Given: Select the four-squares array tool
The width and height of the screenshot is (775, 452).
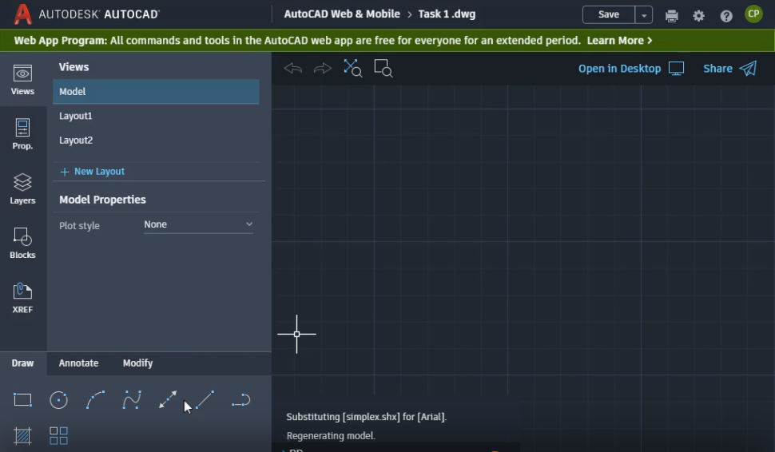Looking at the screenshot, I should click(59, 436).
